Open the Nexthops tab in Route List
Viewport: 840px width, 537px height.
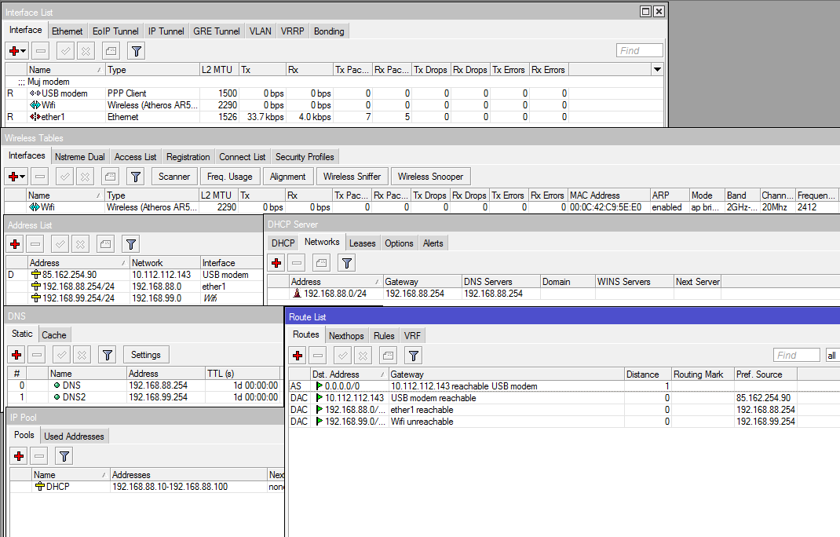tap(346, 335)
